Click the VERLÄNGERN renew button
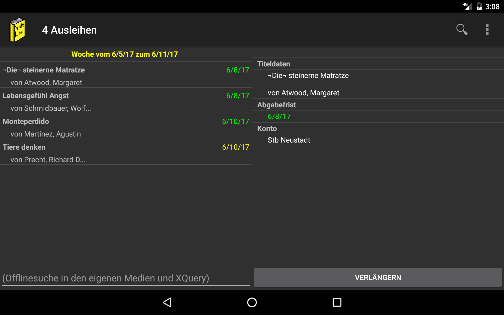 click(x=378, y=277)
